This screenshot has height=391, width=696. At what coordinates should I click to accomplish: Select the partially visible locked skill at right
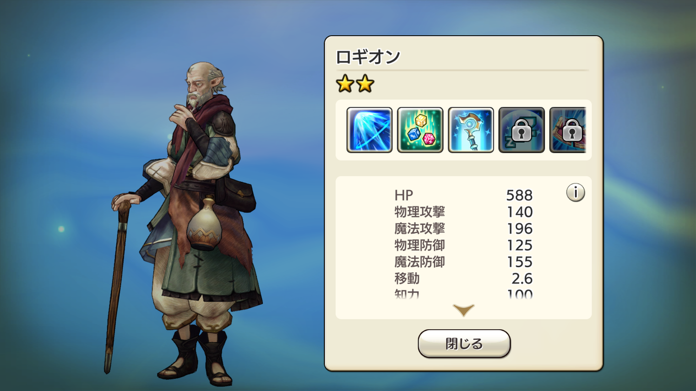568,130
